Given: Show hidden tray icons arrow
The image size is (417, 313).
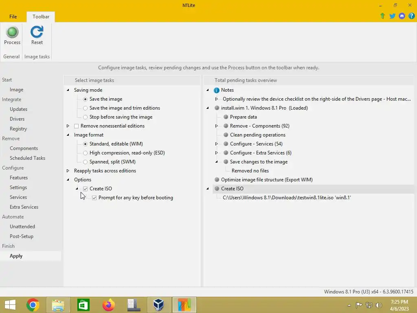Looking at the screenshot, I should tap(349, 305).
